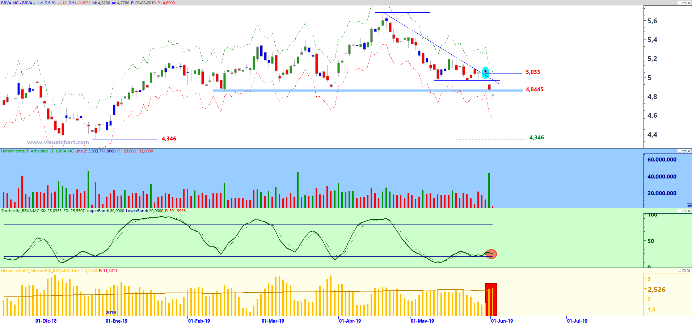Minimize the BBVA.MC price chart pane
Screen dimensions: 692x323
coord(679,3)
